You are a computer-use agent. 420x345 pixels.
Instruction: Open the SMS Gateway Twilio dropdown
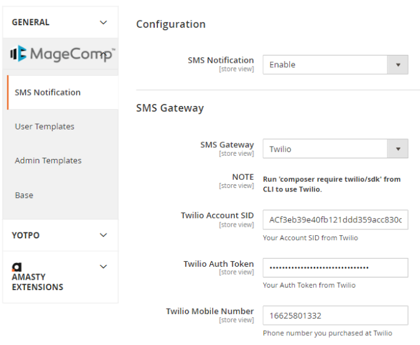point(325,149)
